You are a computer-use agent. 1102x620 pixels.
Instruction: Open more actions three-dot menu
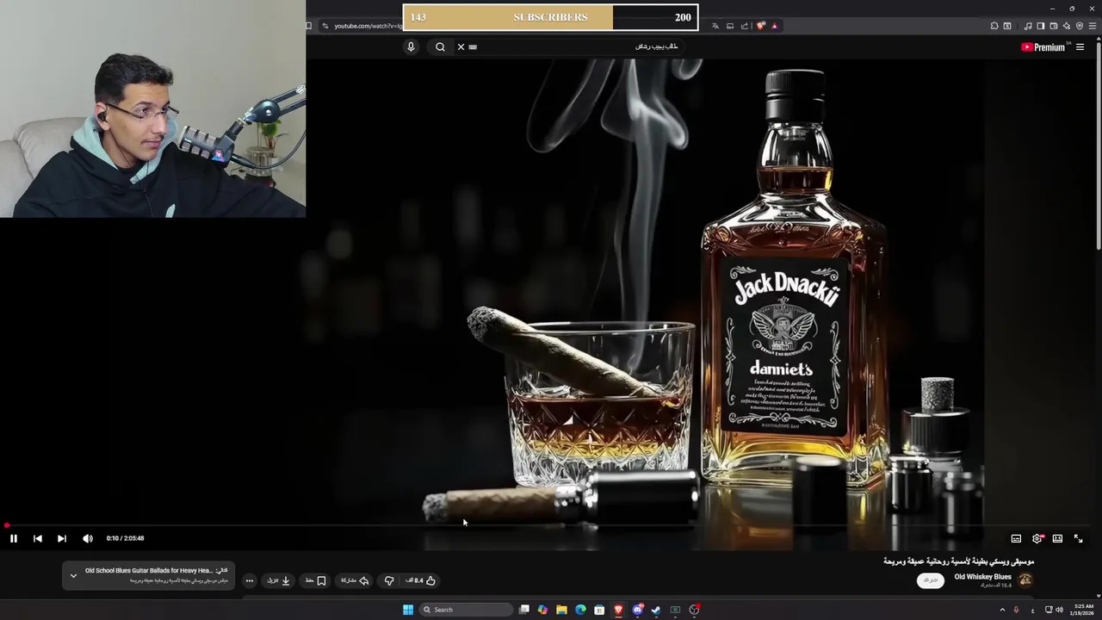click(x=250, y=580)
